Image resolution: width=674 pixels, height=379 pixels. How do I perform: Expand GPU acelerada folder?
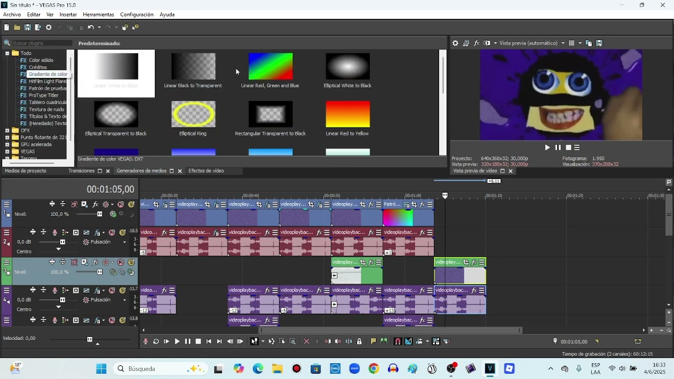click(7, 144)
